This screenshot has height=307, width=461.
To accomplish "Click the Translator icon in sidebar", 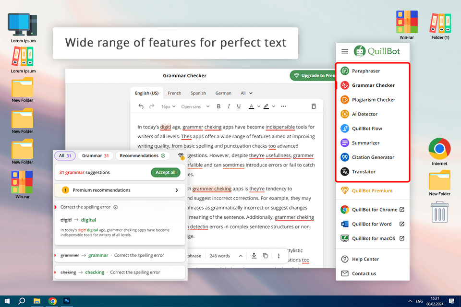I will click(x=345, y=172).
